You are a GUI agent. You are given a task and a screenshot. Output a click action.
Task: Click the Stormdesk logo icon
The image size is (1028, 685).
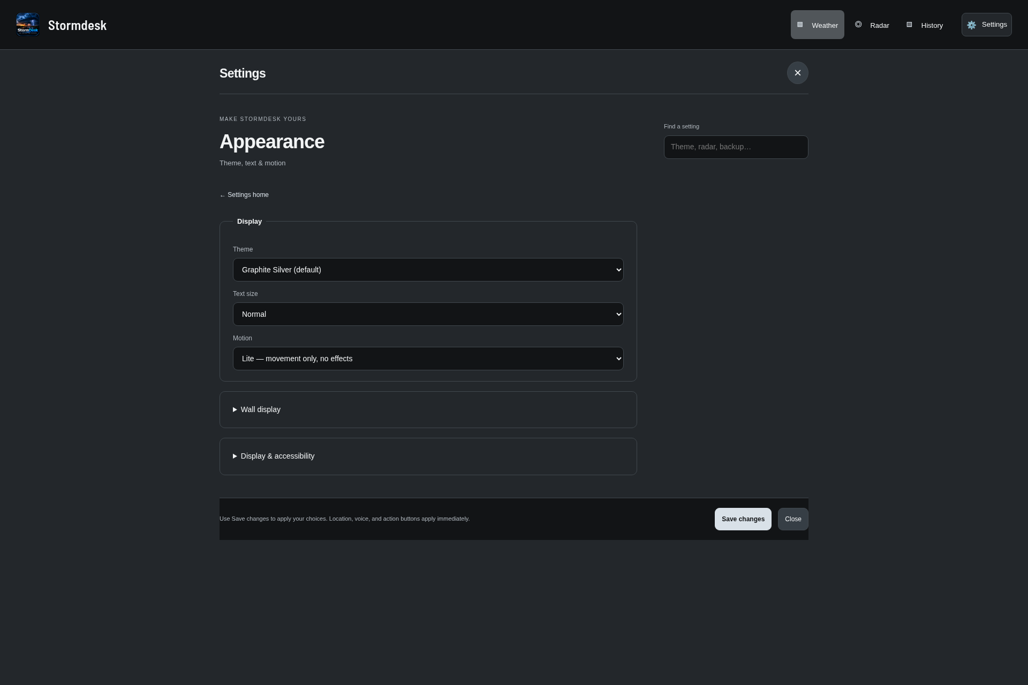coord(28,25)
